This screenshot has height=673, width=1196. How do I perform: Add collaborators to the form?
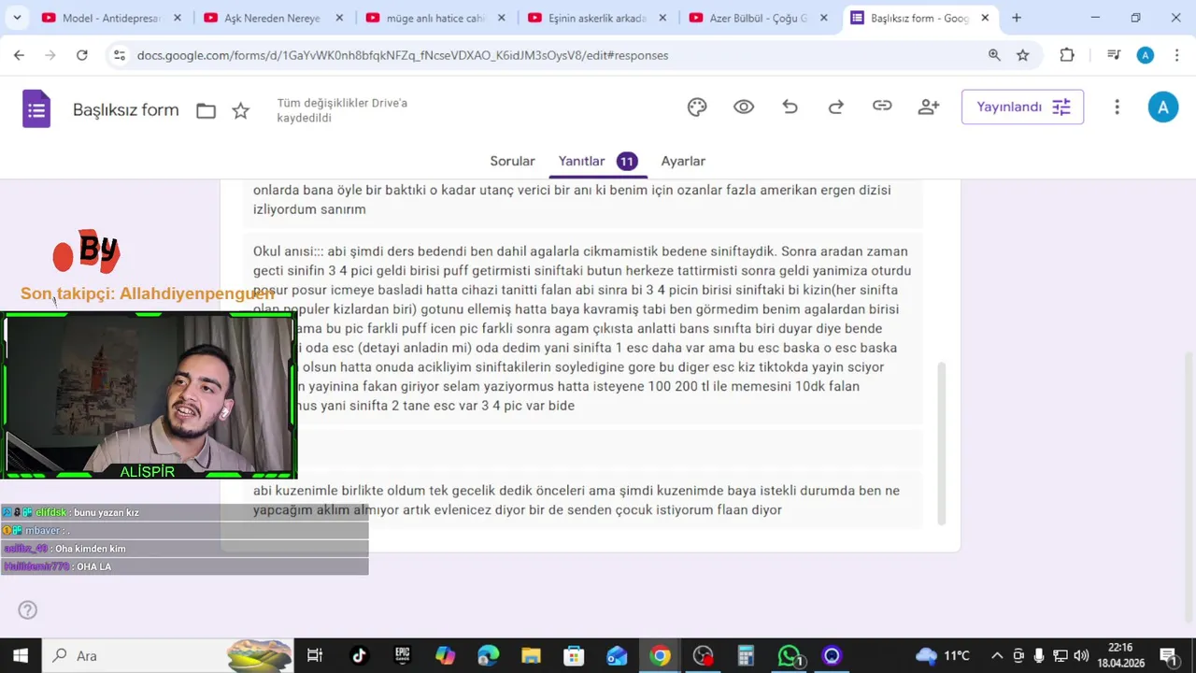[929, 107]
